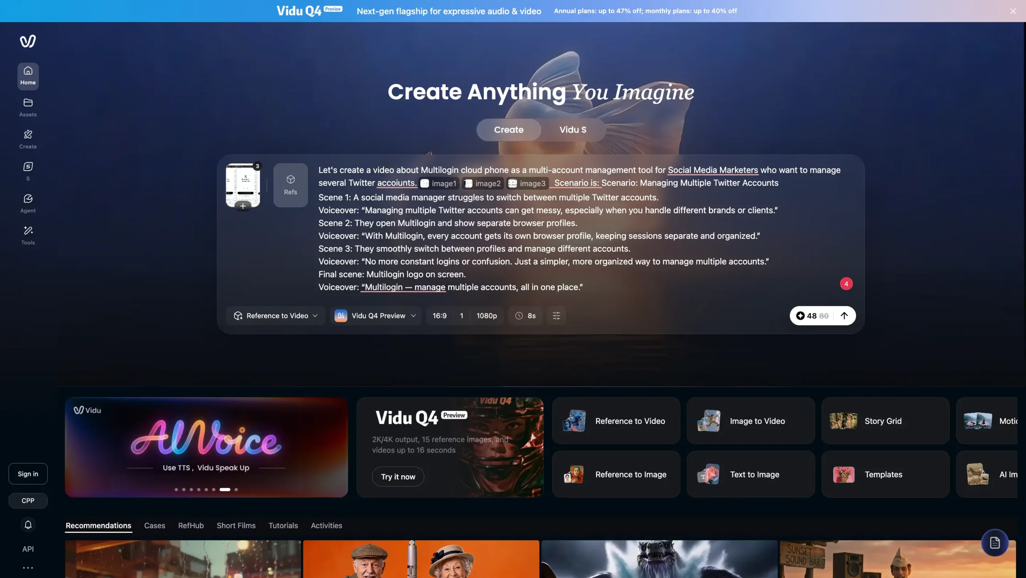Open the RefHub tab
The height and width of the screenshot is (578, 1026).
[191, 526]
